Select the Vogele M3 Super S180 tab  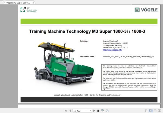(x=18, y=3)
